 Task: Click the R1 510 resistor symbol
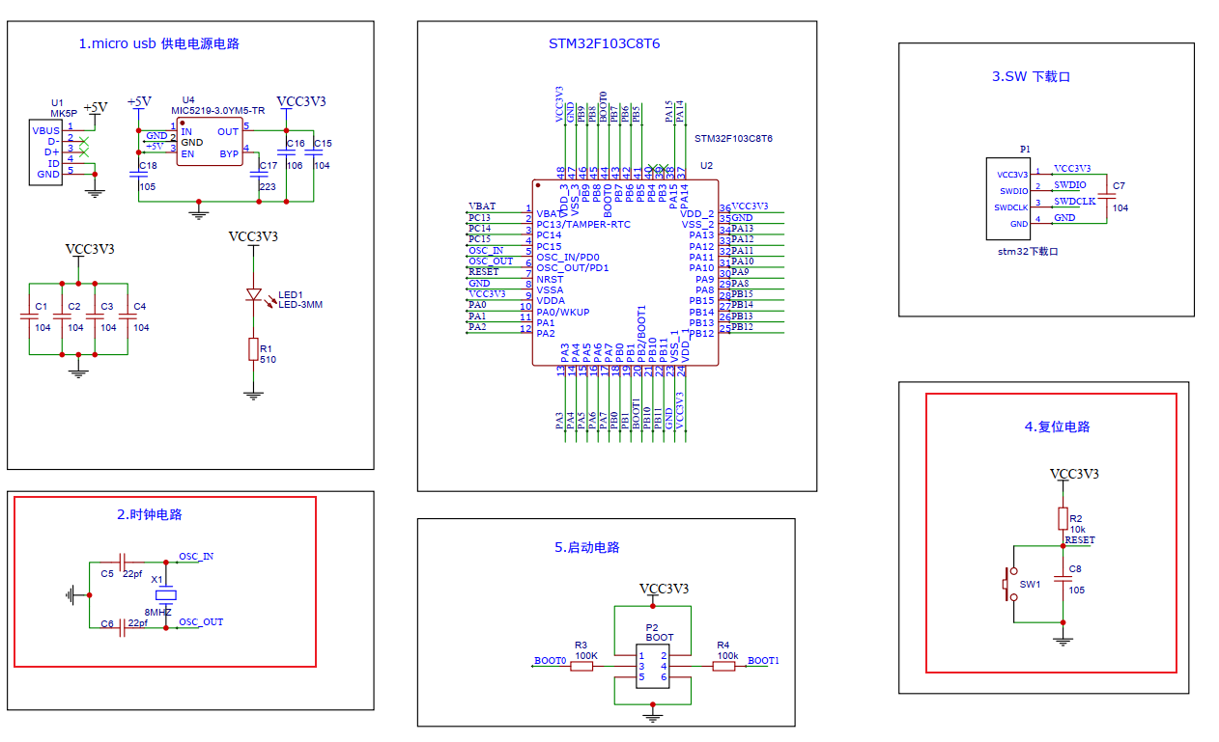click(253, 349)
